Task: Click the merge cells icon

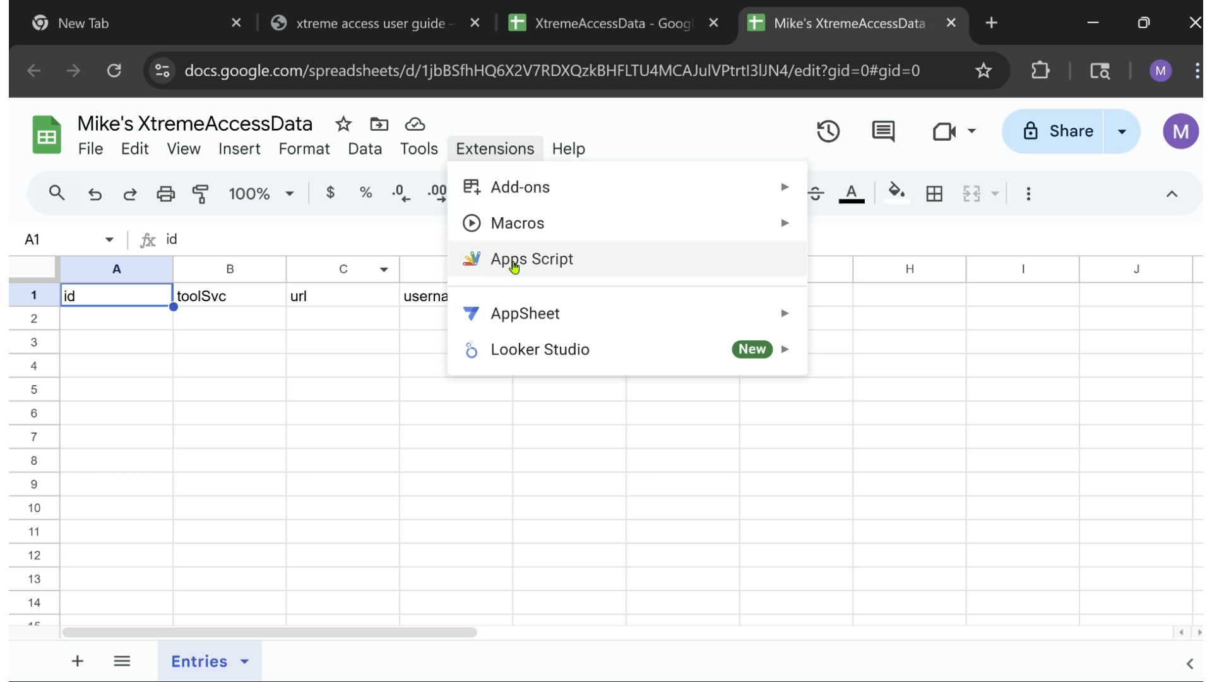Action: 971,193
